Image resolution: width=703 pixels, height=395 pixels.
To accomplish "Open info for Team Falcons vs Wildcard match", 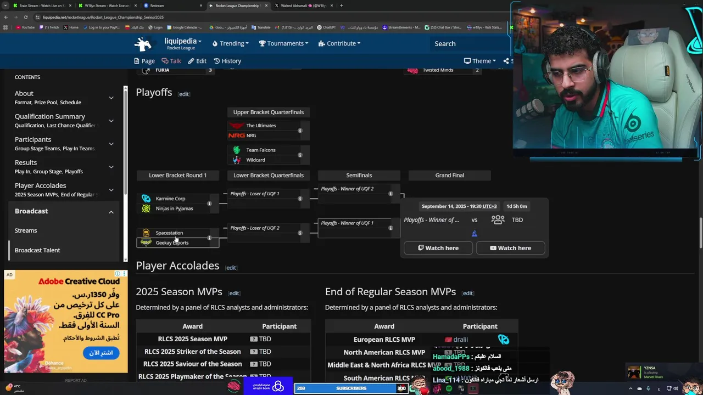I will [300, 155].
